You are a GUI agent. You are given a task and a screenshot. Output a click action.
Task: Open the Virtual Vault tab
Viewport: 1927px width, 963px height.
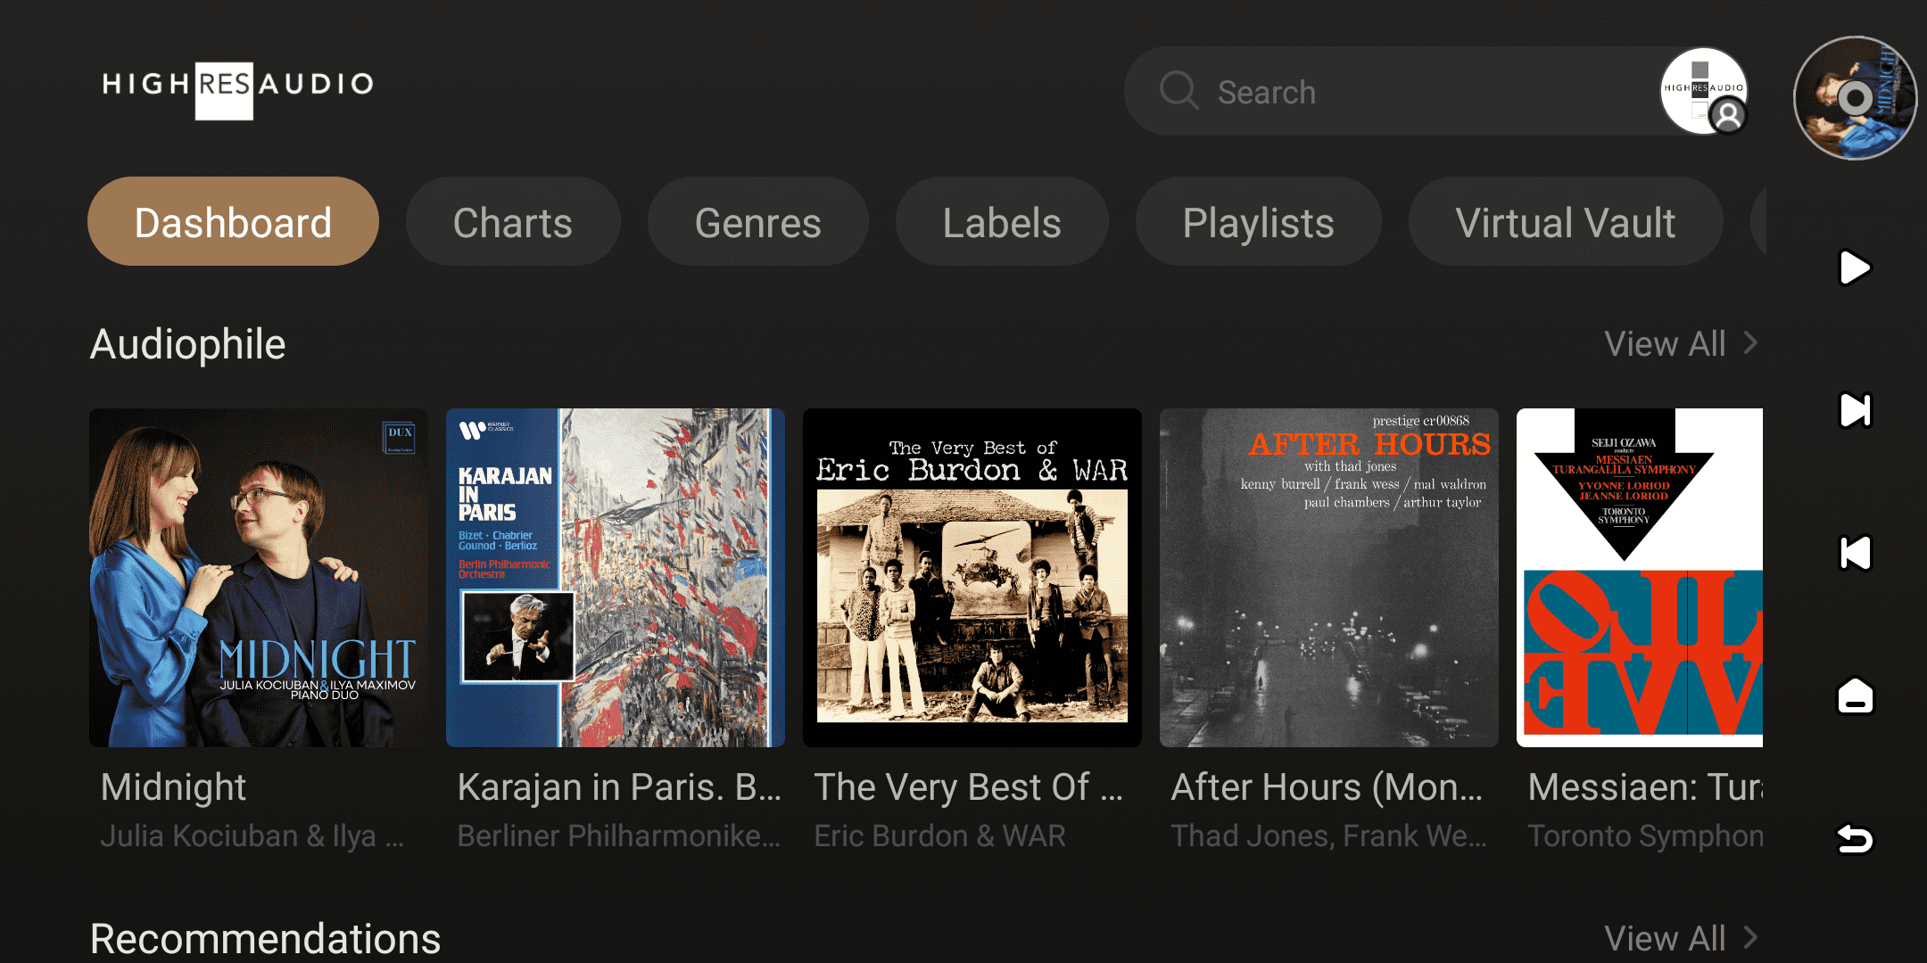[1565, 222]
